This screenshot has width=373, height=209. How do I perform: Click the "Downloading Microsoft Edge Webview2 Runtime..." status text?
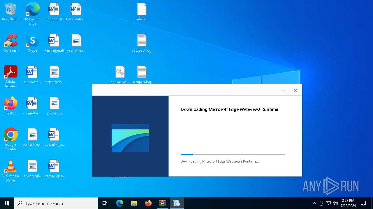(x=219, y=161)
